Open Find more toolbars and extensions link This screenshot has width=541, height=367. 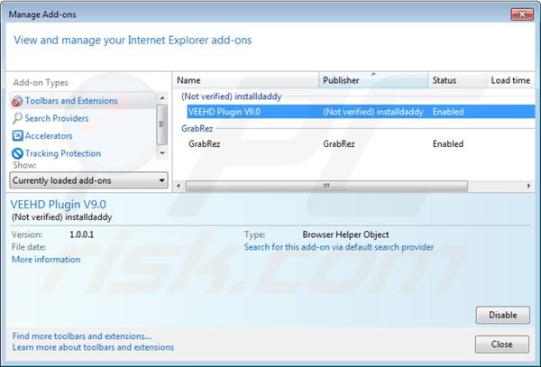[x=82, y=336]
